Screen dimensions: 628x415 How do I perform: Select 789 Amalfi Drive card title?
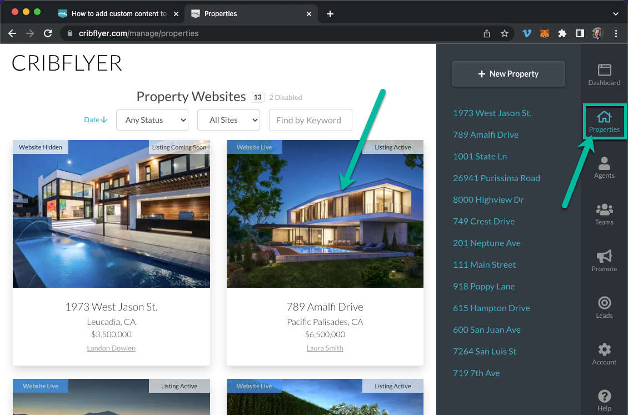[x=325, y=307]
